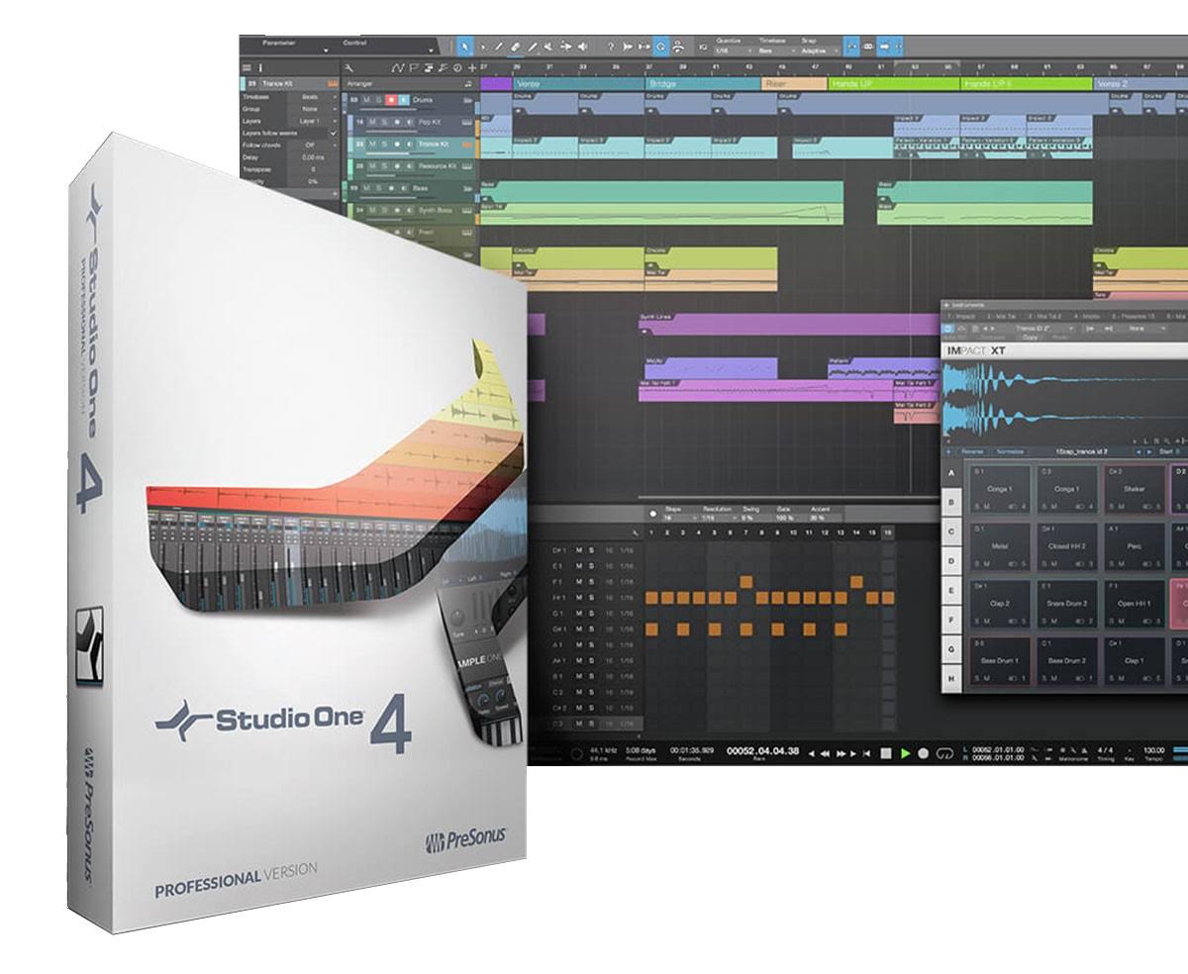Solo the G#1 pattern lane
Image resolution: width=1188 pixels, height=974 pixels.
[590, 630]
